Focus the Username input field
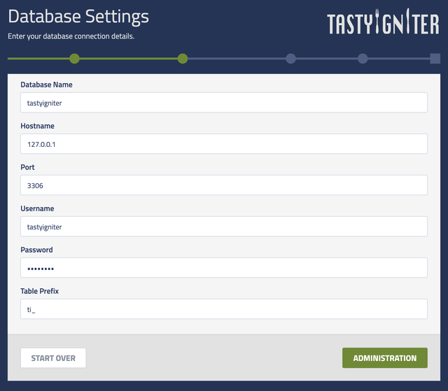The height and width of the screenshot is (391, 448). (224, 227)
